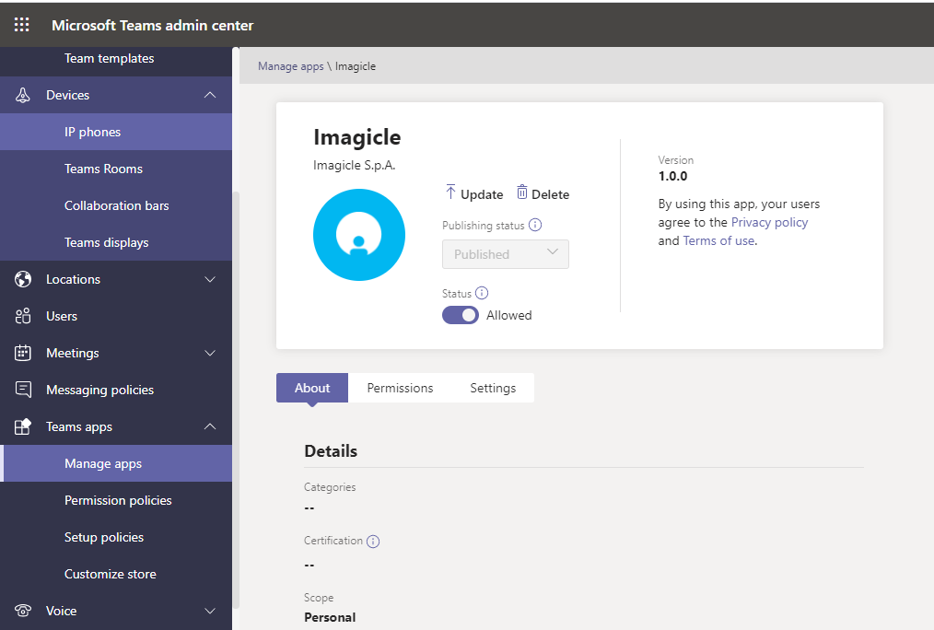934x630 pixels.
Task: Collapse the Devices section chevron
Action: coord(210,95)
